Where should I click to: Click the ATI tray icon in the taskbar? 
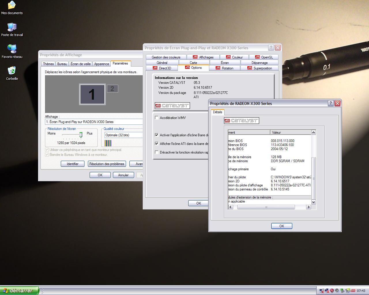coord(353,291)
